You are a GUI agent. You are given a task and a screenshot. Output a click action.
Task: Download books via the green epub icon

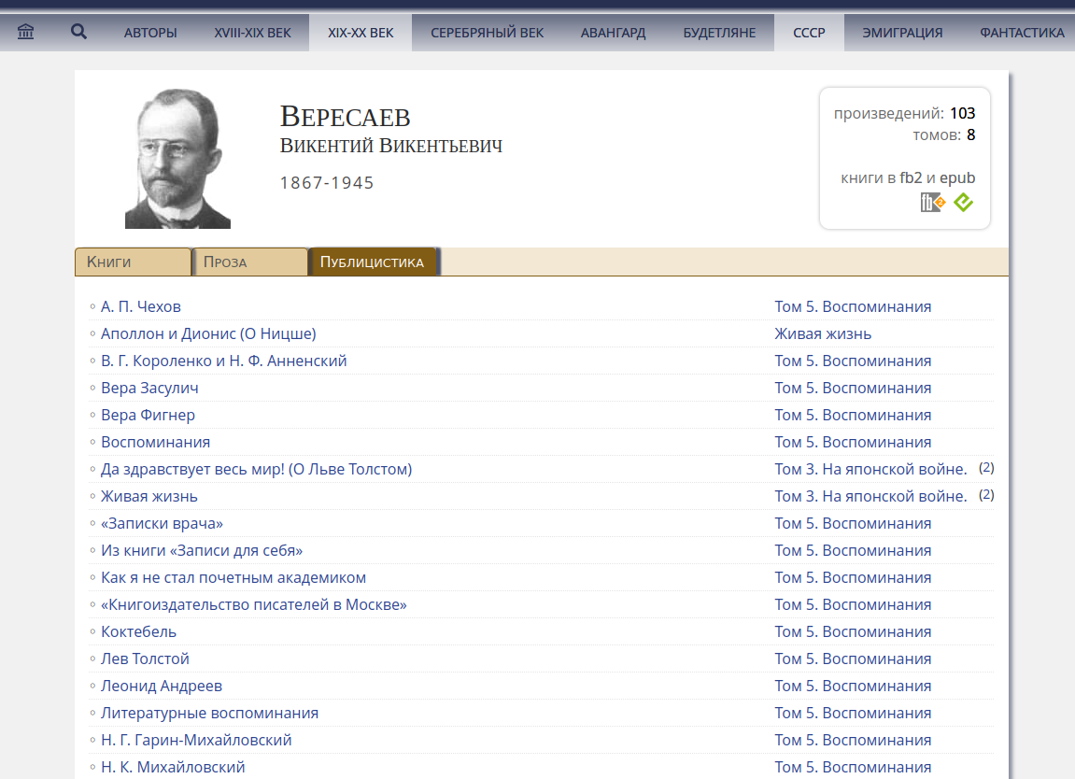tap(963, 202)
